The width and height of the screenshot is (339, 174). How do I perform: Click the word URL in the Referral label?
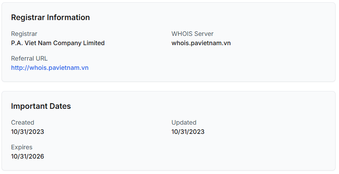pyautogui.click(x=41, y=59)
